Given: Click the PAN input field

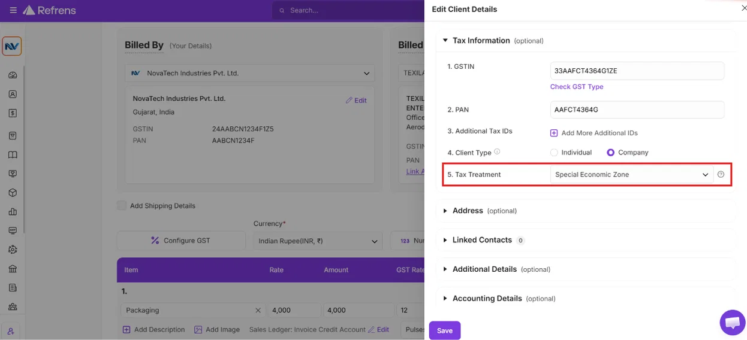Looking at the screenshot, I should click(x=637, y=110).
